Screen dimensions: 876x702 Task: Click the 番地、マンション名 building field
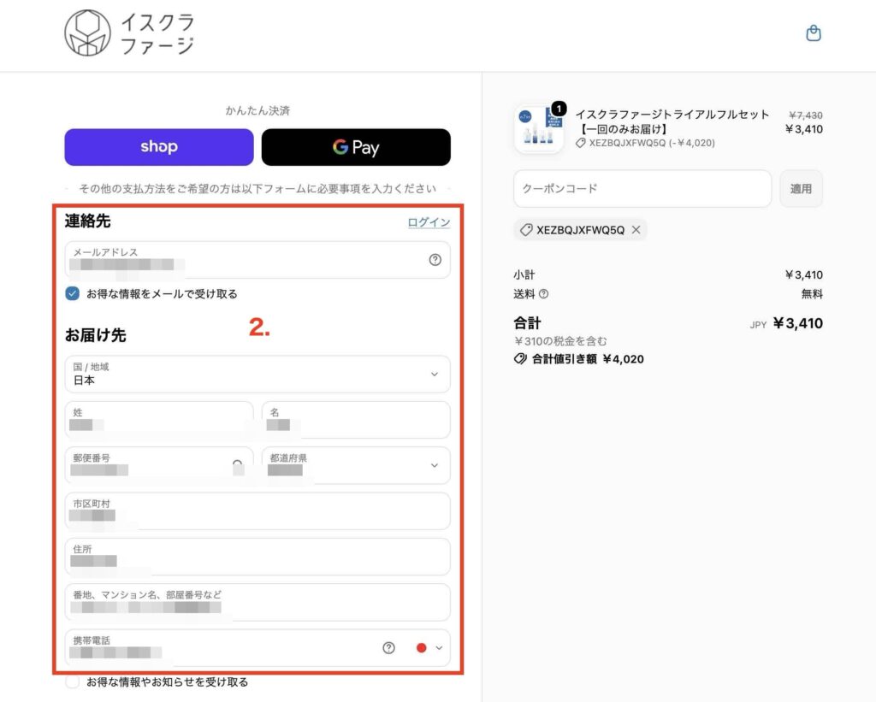pyautogui.click(x=257, y=602)
